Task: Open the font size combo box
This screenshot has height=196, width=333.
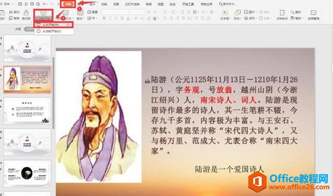Action: (137, 12)
